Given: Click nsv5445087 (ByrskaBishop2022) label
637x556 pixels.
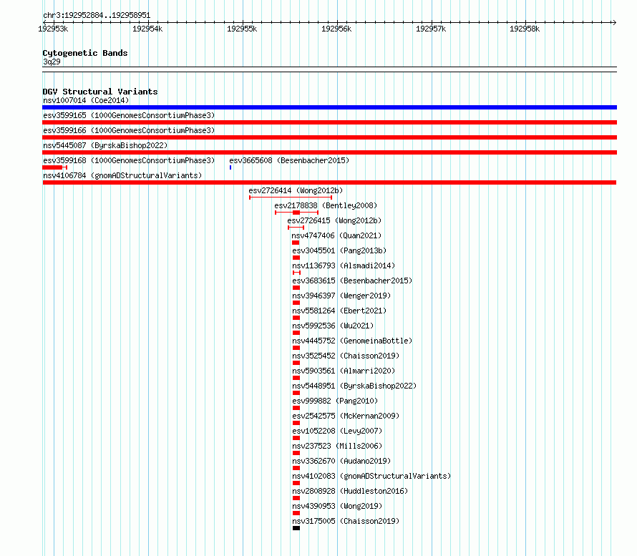Looking at the screenshot, I should coord(105,145).
